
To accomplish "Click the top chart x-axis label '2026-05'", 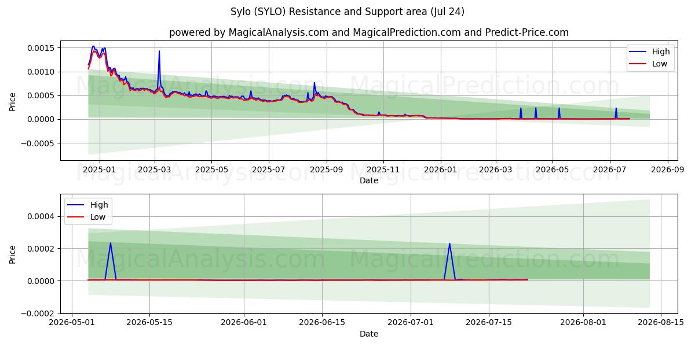I will (x=553, y=170).
